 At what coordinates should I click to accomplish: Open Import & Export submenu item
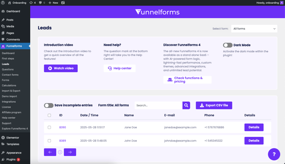[x=11, y=91]
